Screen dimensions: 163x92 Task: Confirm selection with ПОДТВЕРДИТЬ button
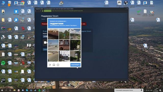75,65
